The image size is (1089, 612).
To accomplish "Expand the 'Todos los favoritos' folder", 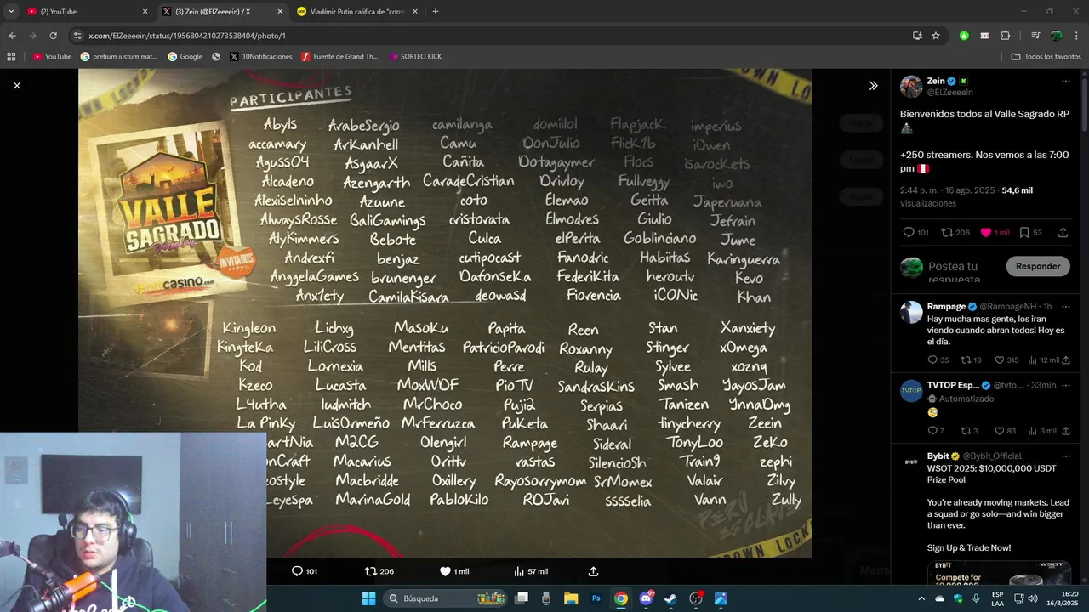I will tap(1046, 57).
